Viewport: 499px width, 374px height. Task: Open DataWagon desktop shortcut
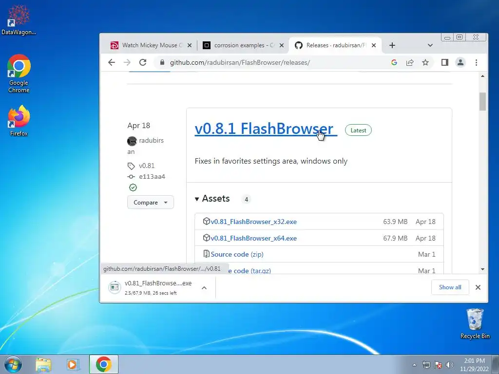19,19
